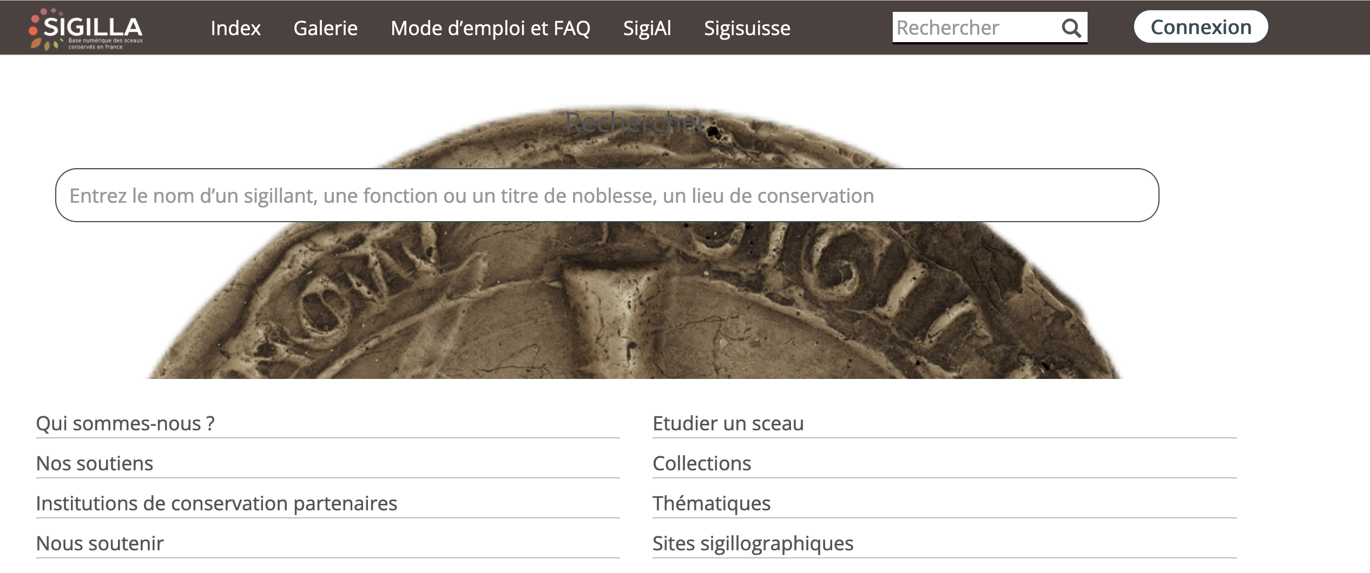The height and width of the screenshot is (573, 1370).
Task: Open Etudier un sceau
Action: point(728,423)
